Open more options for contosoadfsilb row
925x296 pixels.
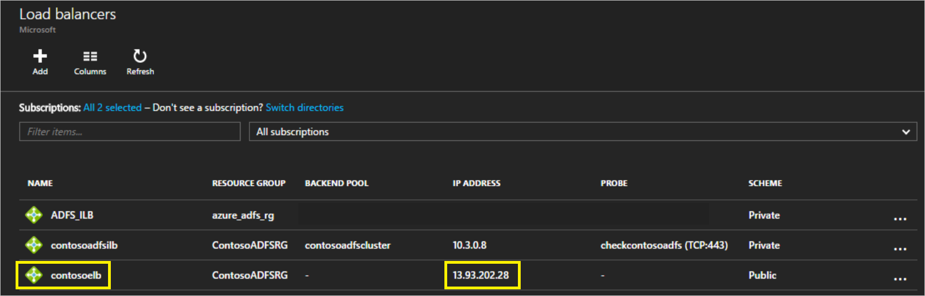click(900, 249)
